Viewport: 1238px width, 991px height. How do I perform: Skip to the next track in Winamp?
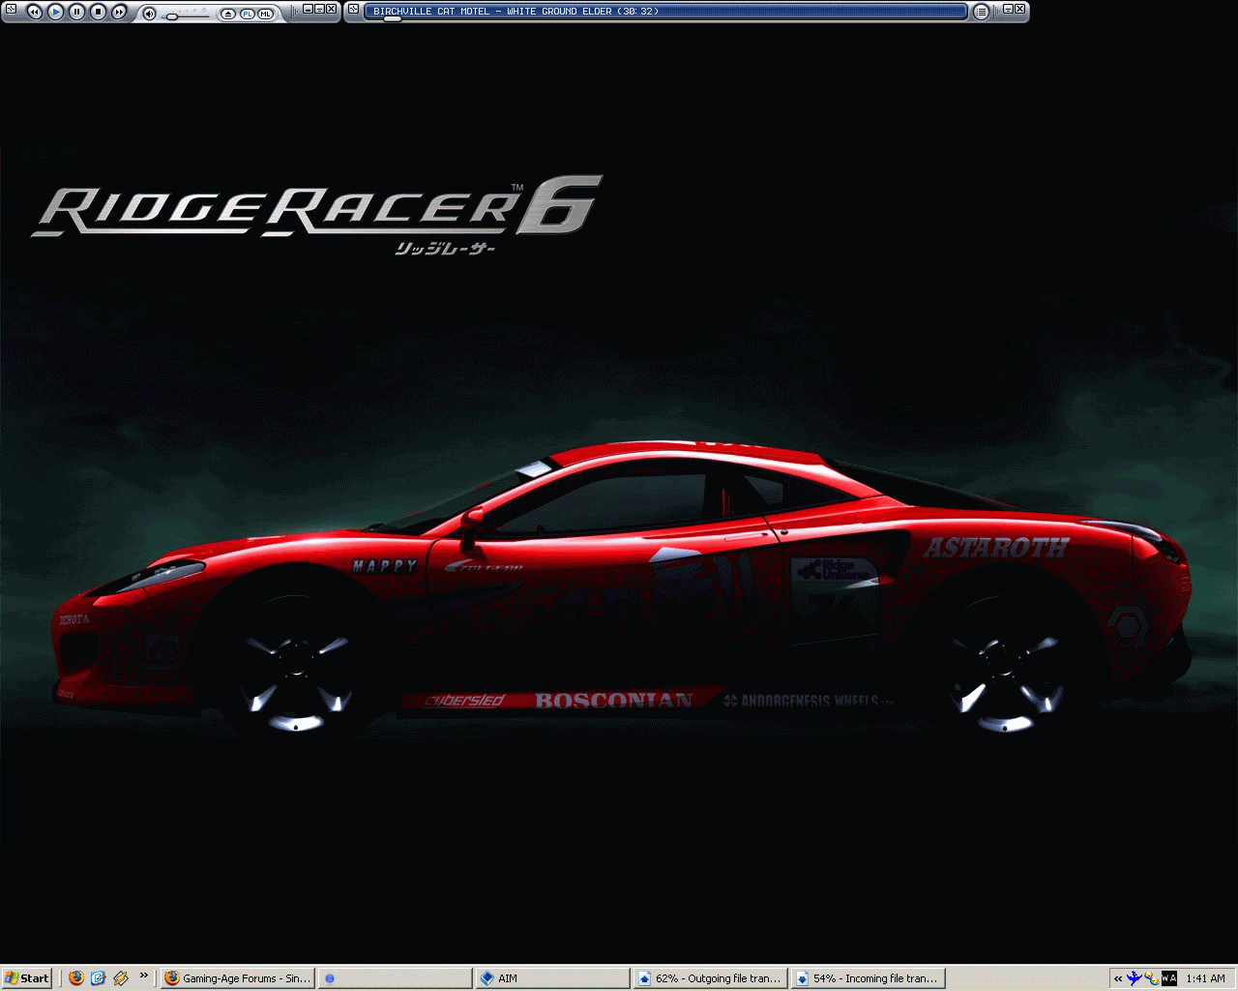click(117, 11)
